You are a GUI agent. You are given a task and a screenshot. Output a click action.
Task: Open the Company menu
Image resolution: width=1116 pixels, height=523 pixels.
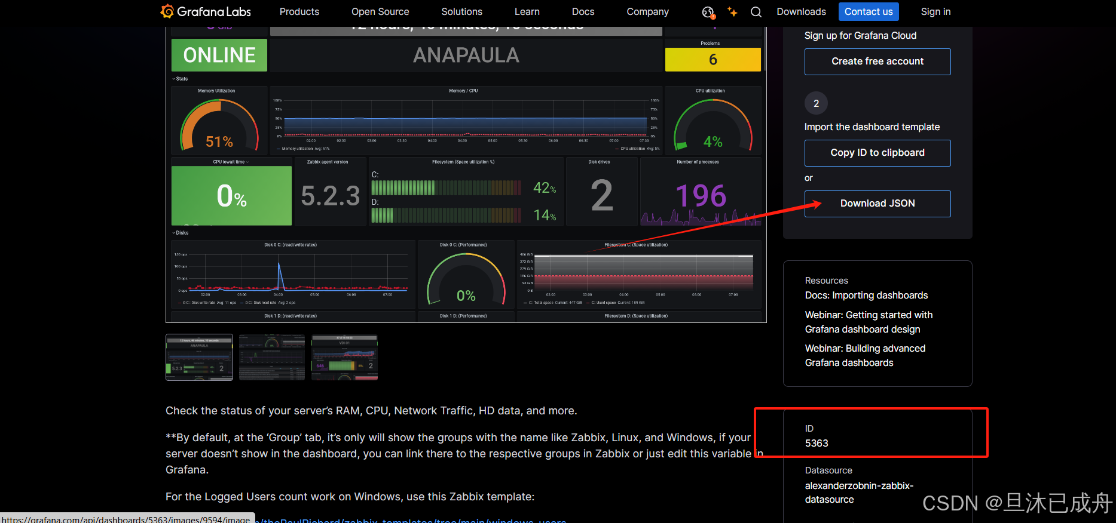pos(647,11)
